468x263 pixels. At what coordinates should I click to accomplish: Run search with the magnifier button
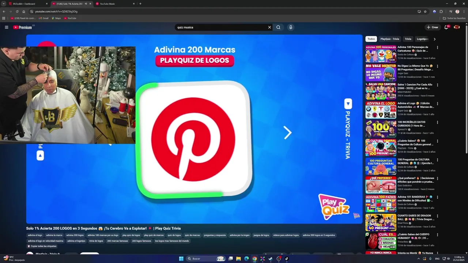coord(278,27)
